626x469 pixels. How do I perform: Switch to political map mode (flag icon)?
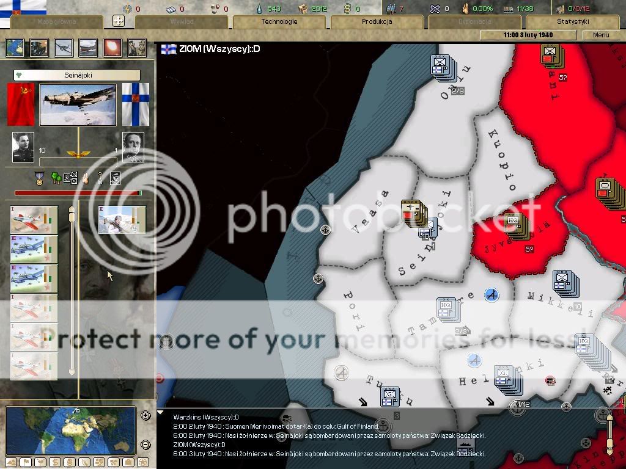click(x=26, y=463)
